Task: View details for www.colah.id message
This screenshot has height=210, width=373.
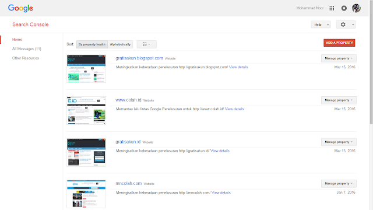Action: pyautogui.click(x=234, y=109)
